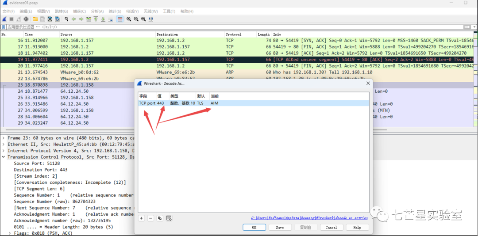The image size is (478, 236).
Task: Zoom in on main toolbar text
Action: 129,19
